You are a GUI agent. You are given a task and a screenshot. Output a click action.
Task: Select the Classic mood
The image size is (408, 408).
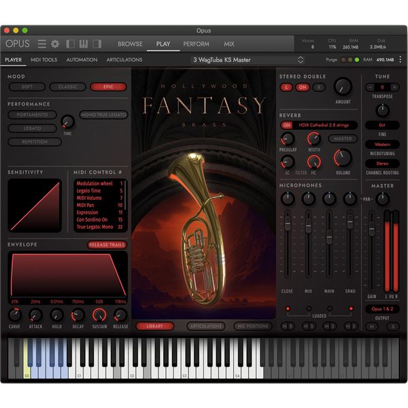67,86
